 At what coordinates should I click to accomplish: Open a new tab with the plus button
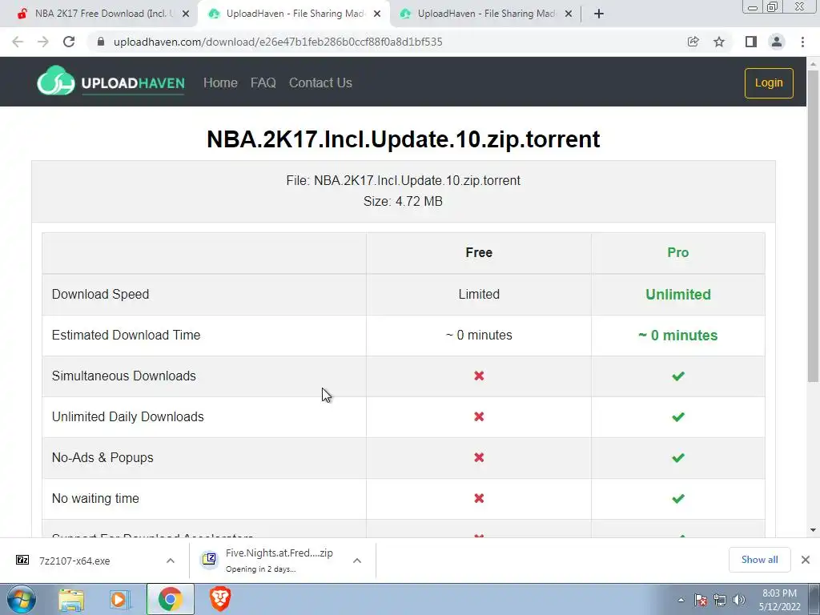(x=599, y=14)
